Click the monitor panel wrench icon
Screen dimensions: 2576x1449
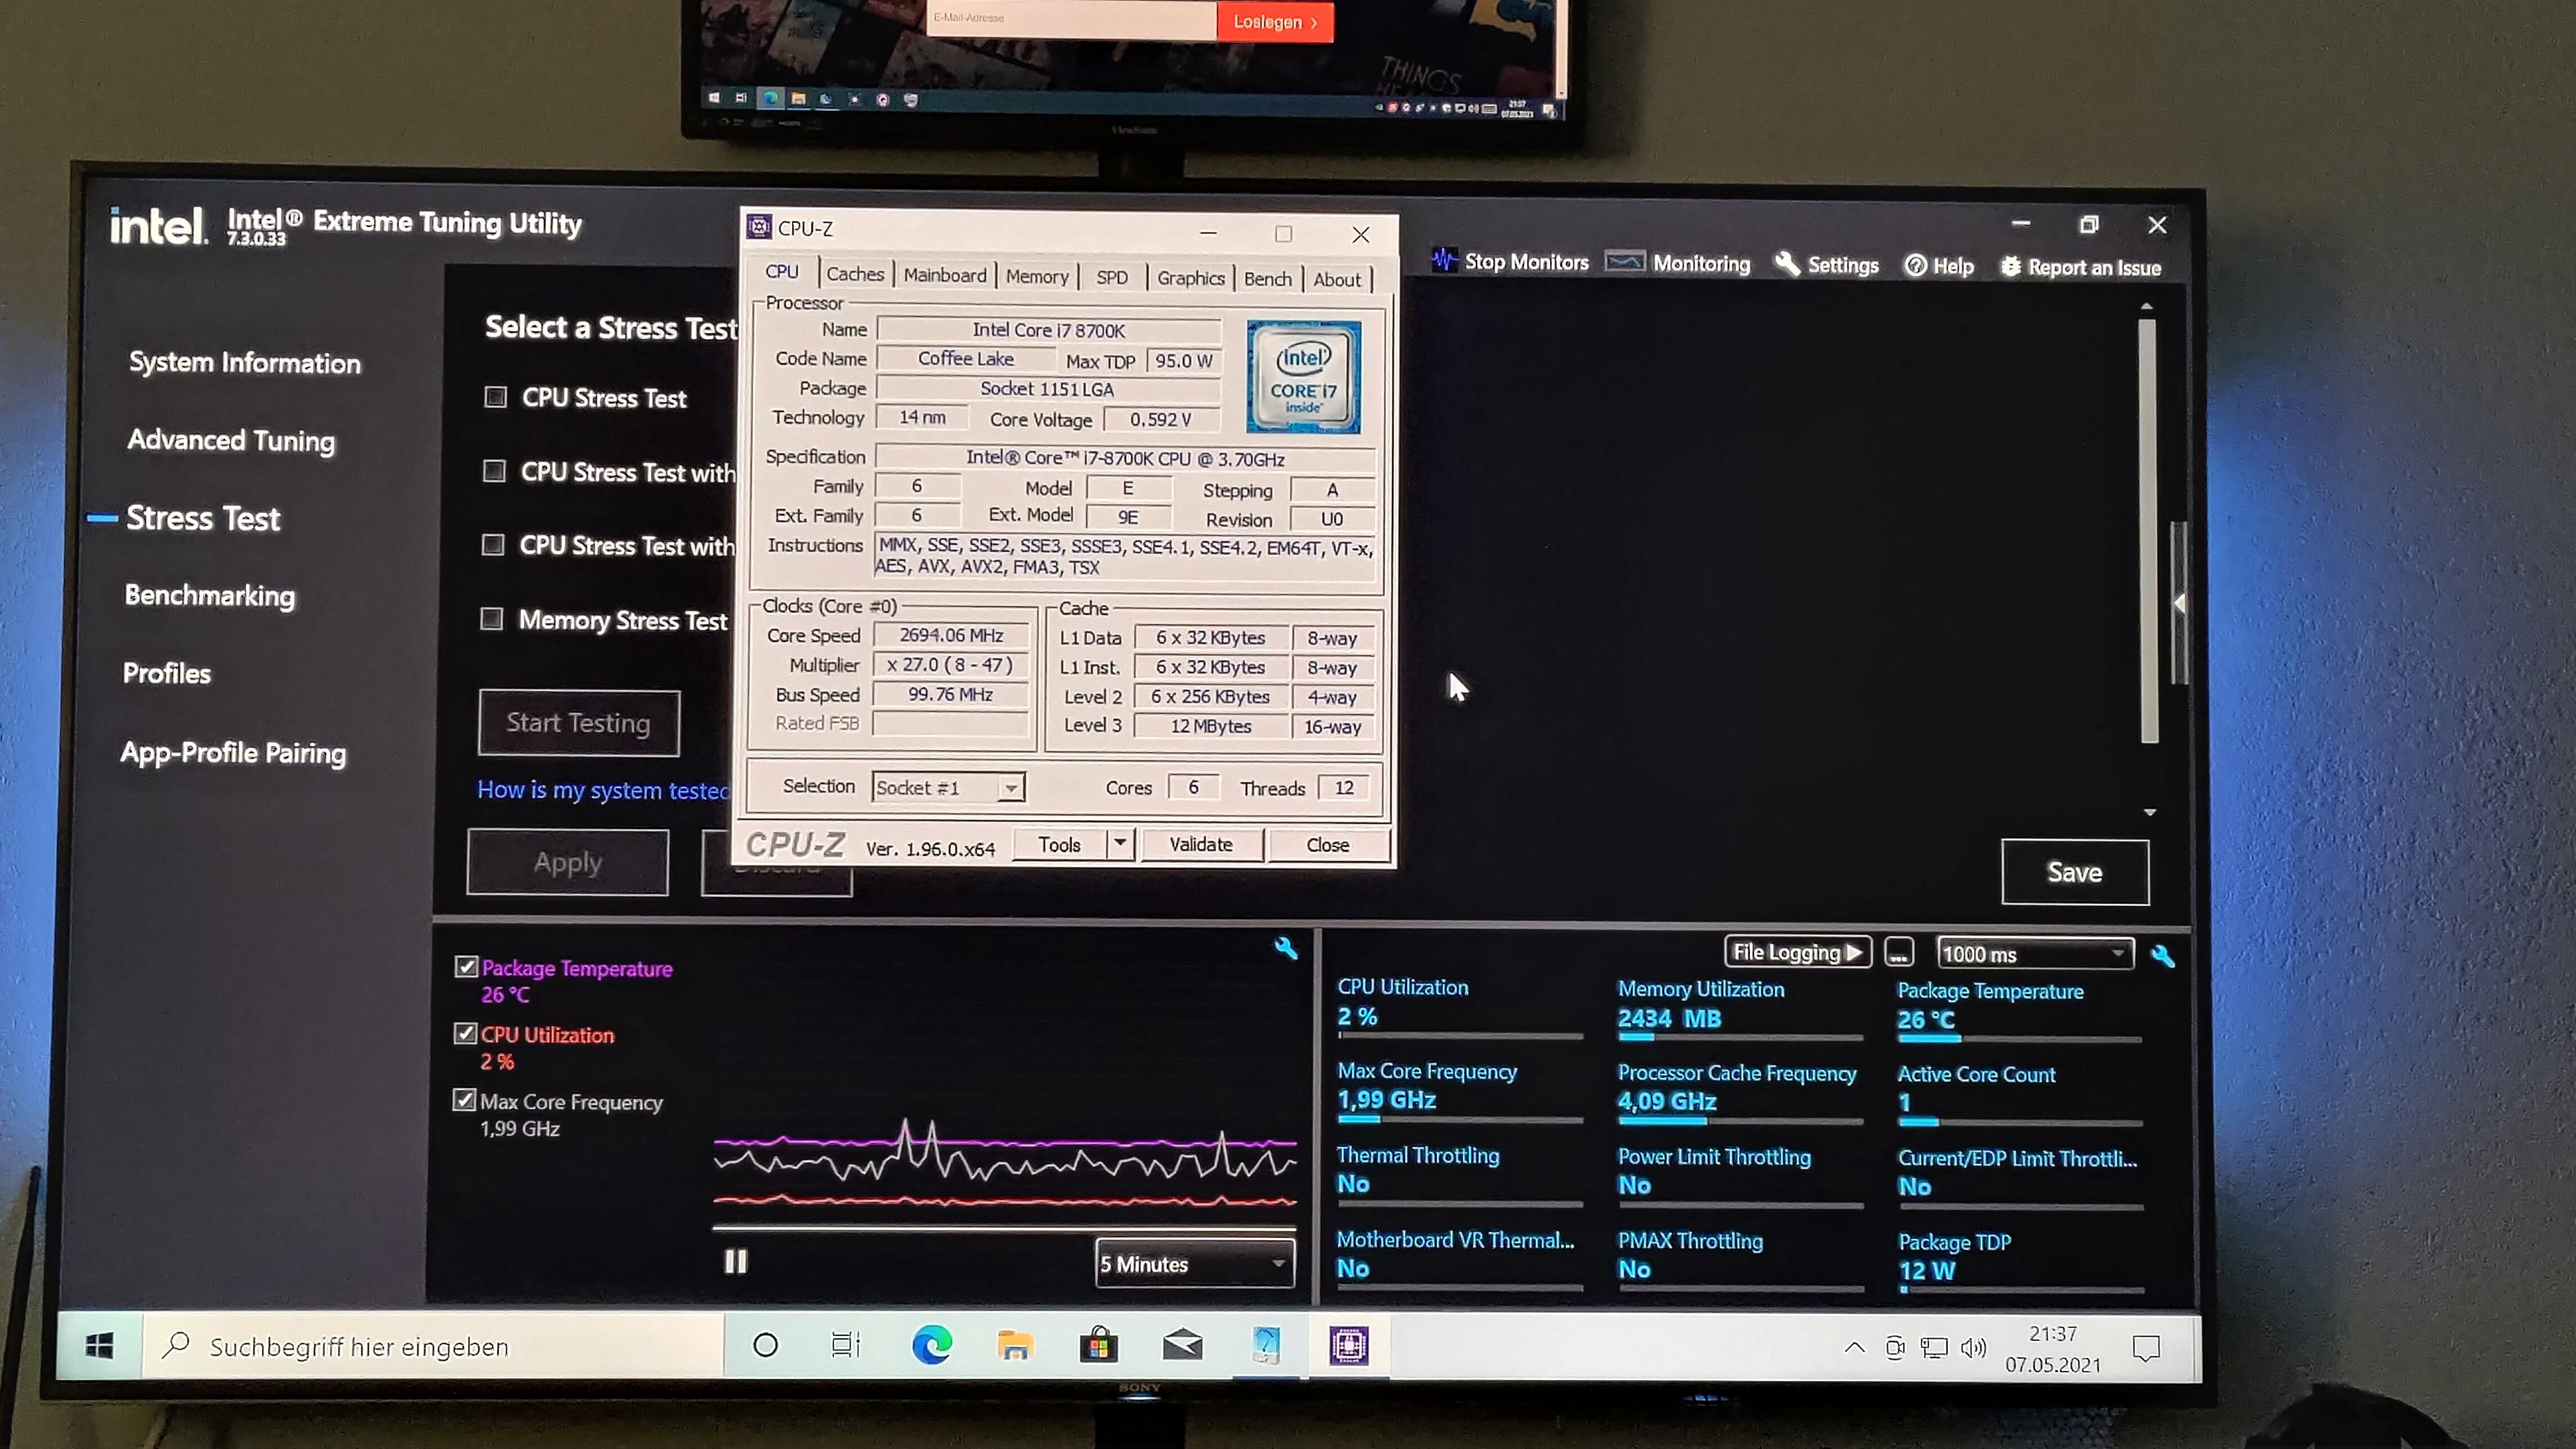2163,956
